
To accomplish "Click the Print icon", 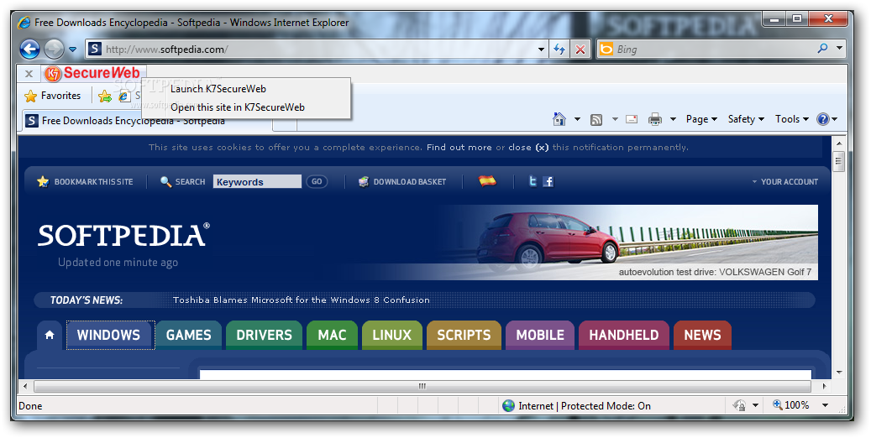I will tap(655, 119).
